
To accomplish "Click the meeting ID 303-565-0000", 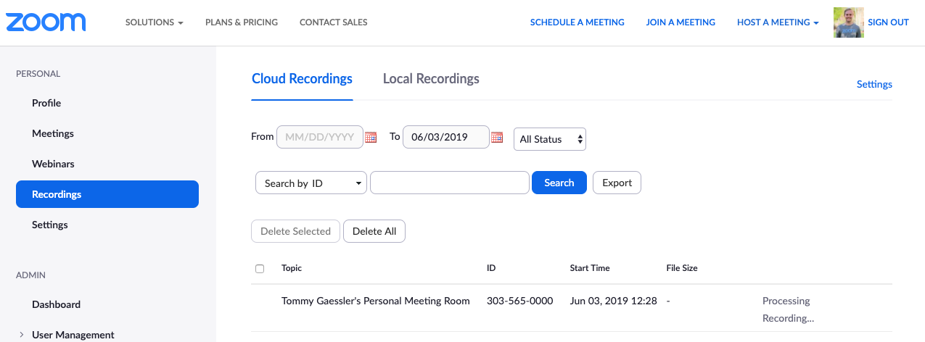I will click(520, 301).
